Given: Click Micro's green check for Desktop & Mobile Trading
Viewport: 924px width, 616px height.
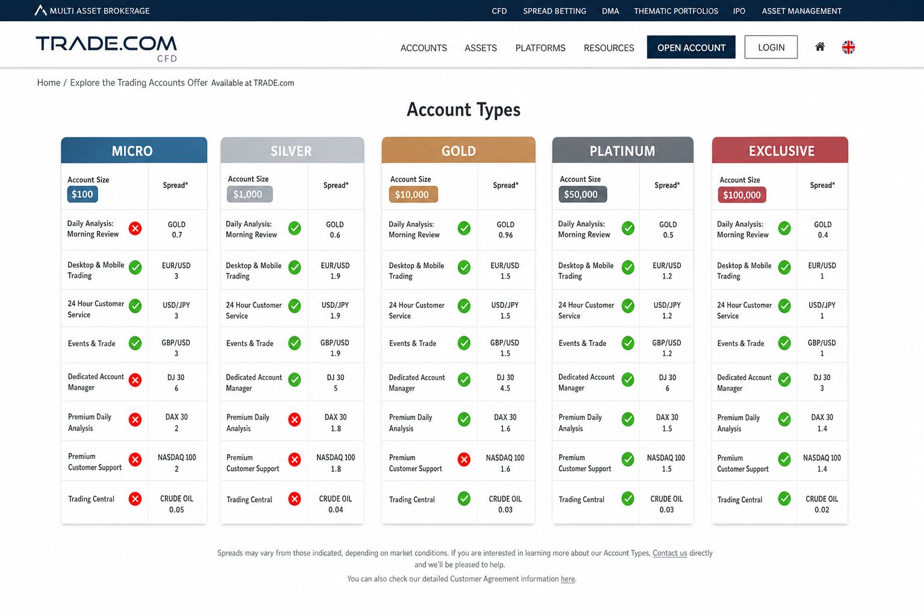Looking at the screenshot, I should pos(135,267).
